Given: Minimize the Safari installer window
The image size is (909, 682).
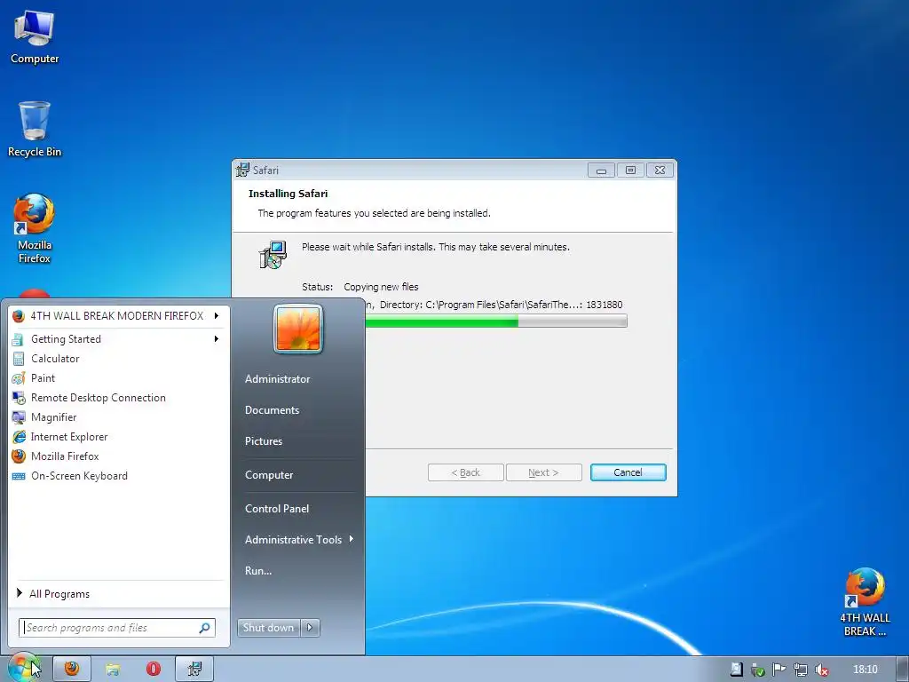Looking at the screenshot, I should pyautogui.click(x=601, y=170).
